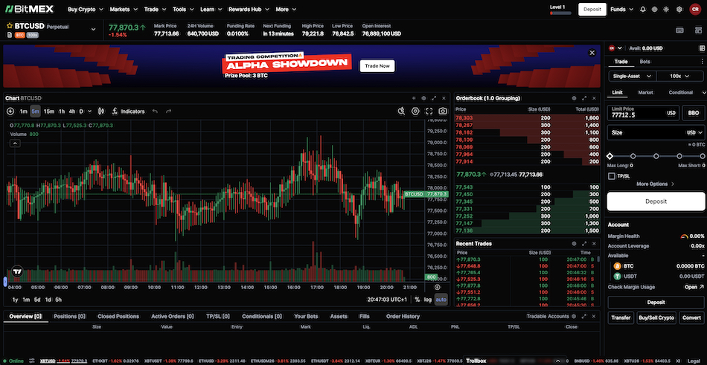Select the 15m chart interval
Screen dimensions: 707x365
pyautogui.click(x=48, y=112)
